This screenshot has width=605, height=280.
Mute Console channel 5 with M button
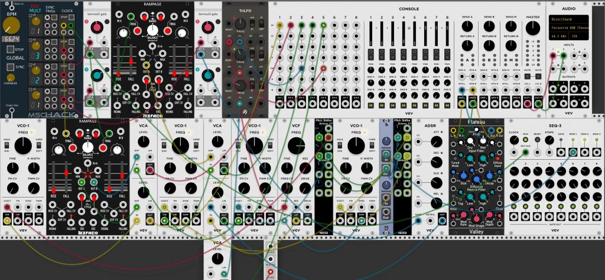pyautogui.click(x=414, y=105)
